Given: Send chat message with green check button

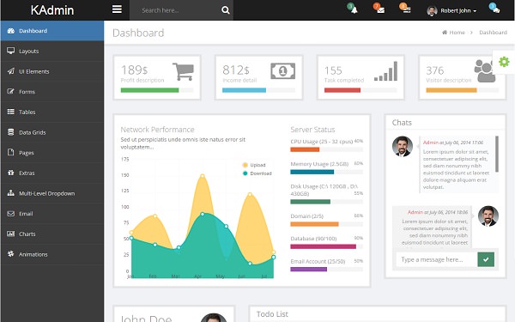Looking at the screenshot, I should coord(486,259).
